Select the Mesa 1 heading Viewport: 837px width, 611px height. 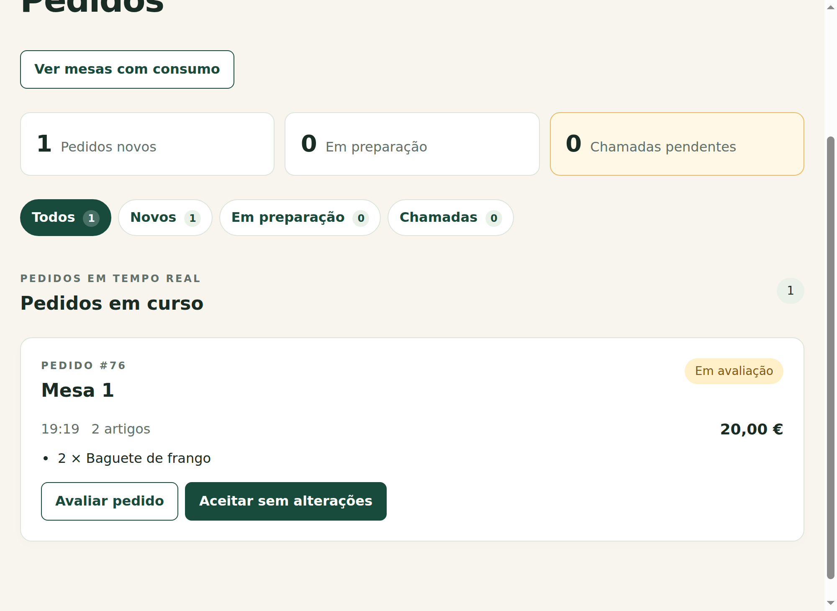tap(78, 390)
